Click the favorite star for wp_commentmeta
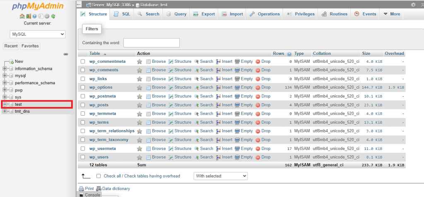 coord(140,62)
